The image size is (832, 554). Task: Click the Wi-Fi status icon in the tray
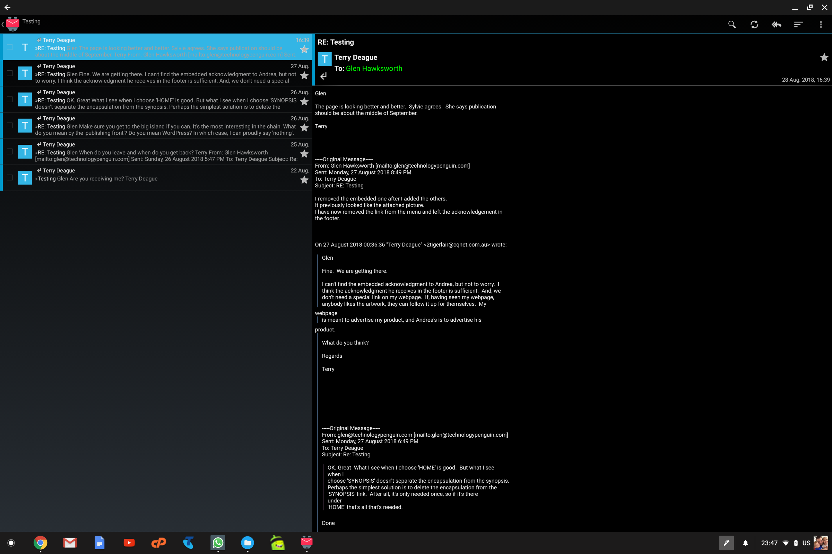(786, 543)
